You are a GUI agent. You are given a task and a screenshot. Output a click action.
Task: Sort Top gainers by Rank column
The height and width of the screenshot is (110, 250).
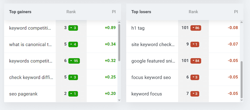(71, 12)
